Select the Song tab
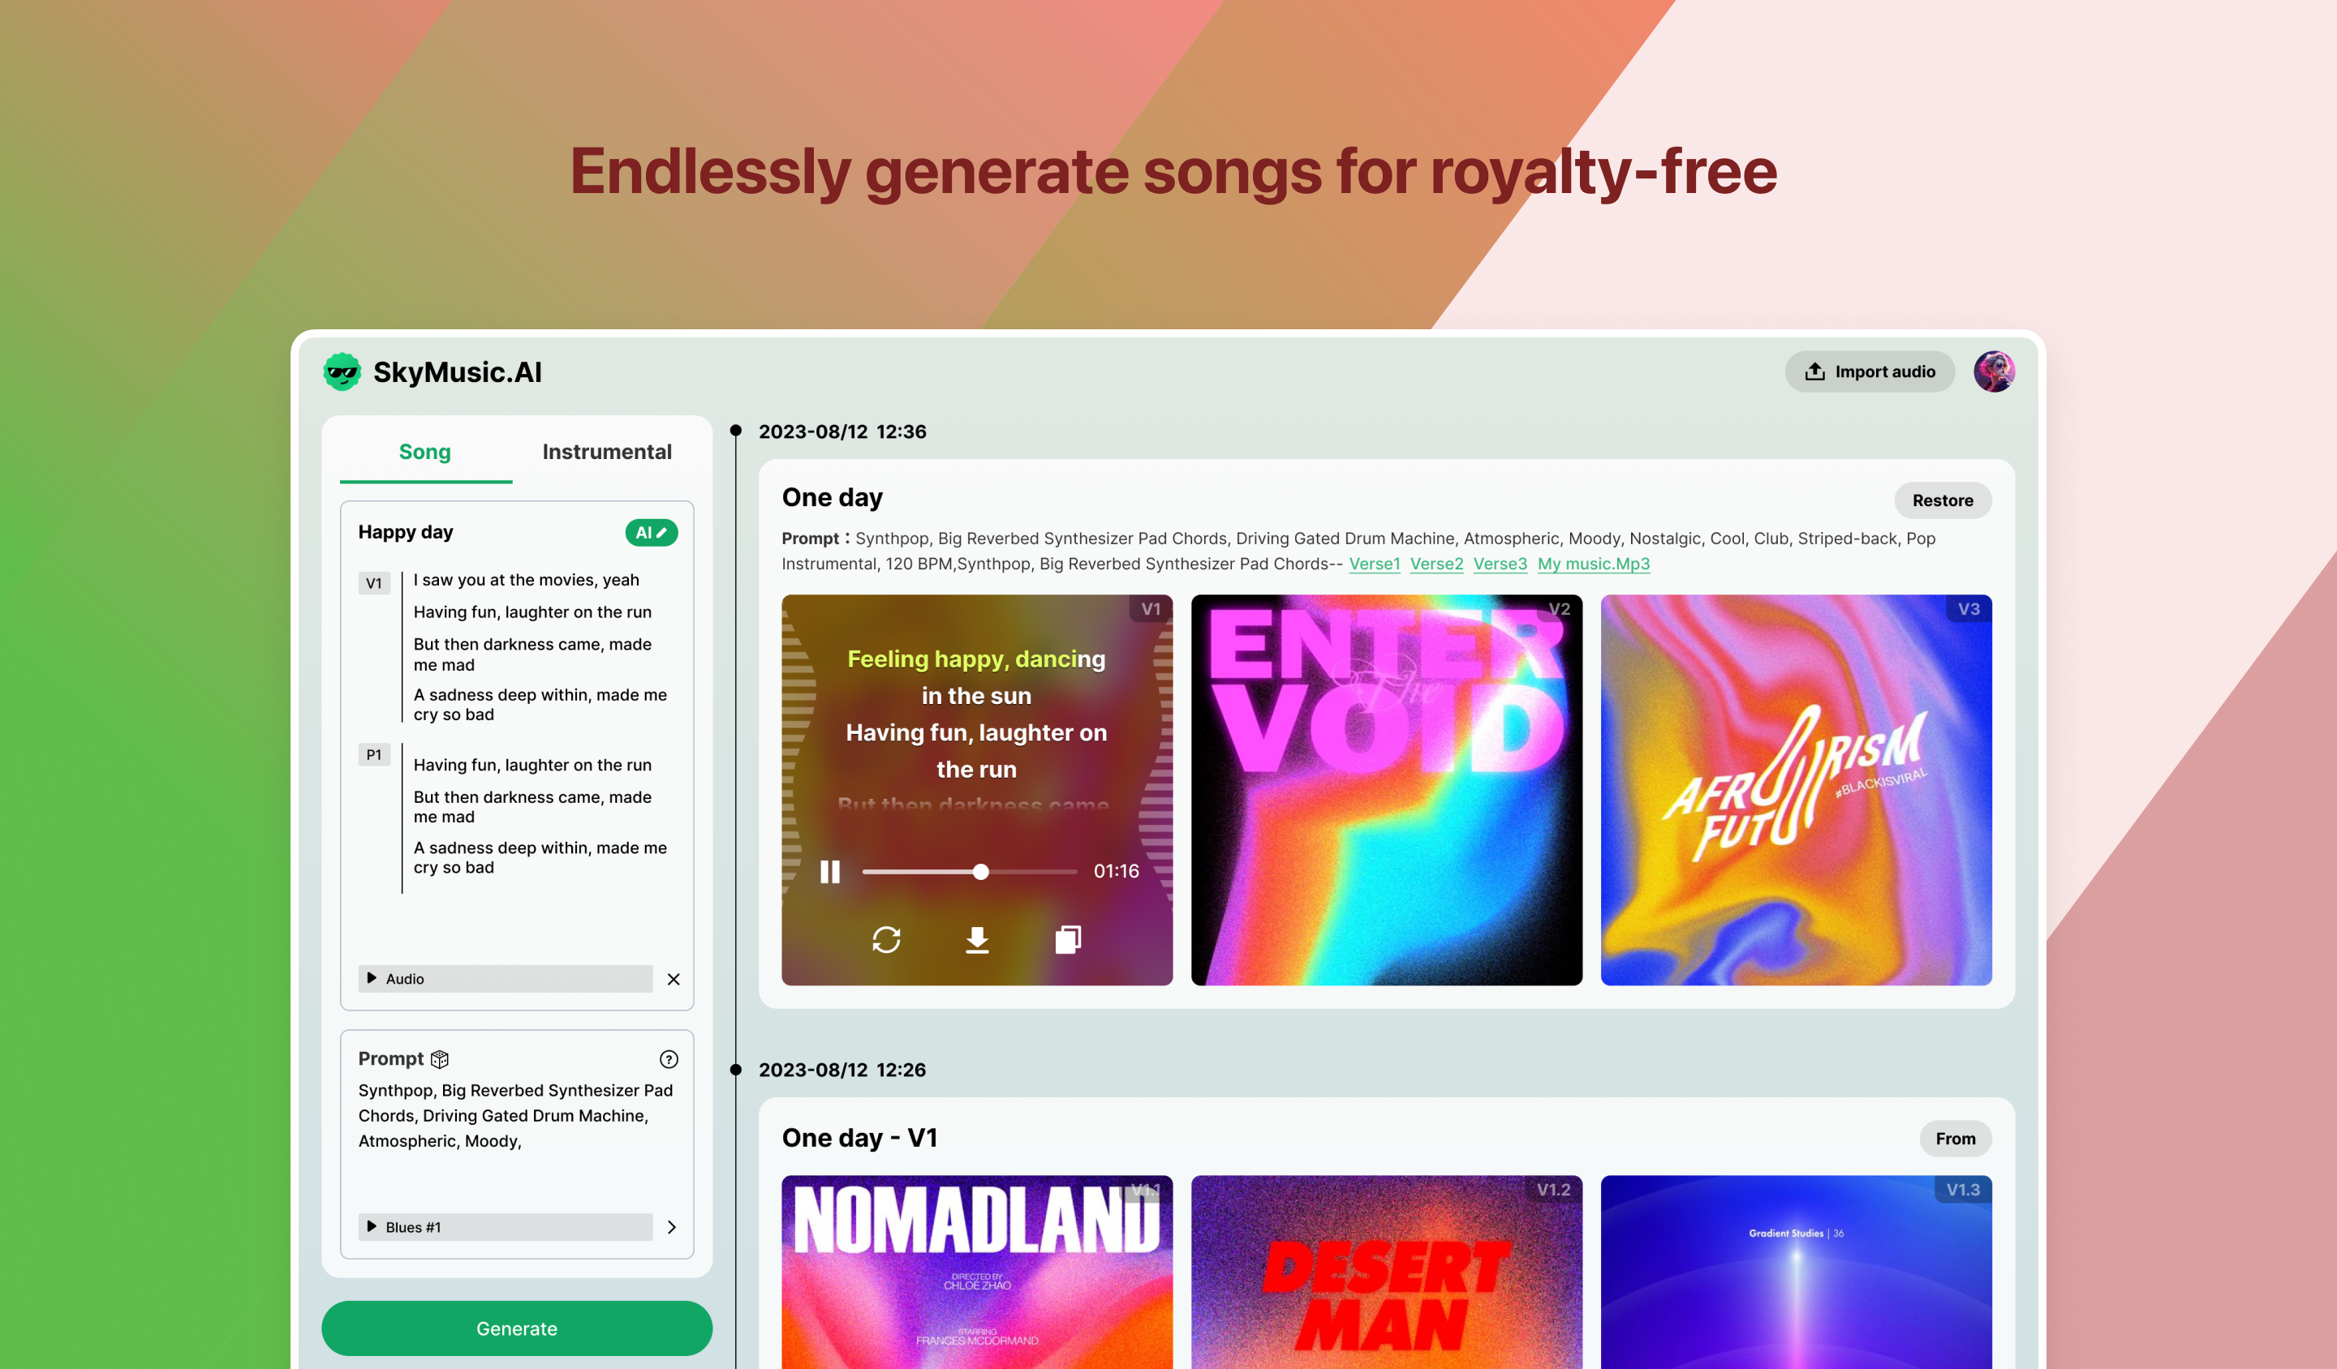 [x=424, y=452]
